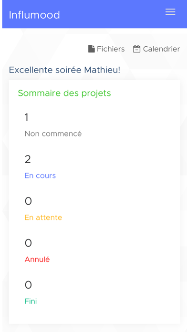The image size is (187, 332).
Task: Click the blue Influmood header bar
Action: (94, 14)
